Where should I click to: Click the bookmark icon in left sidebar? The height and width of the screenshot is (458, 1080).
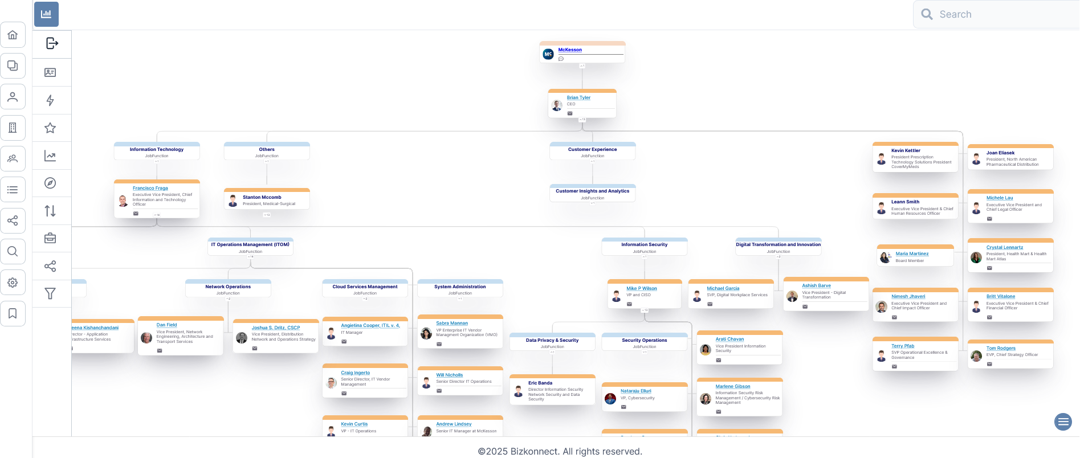[13, 313]
